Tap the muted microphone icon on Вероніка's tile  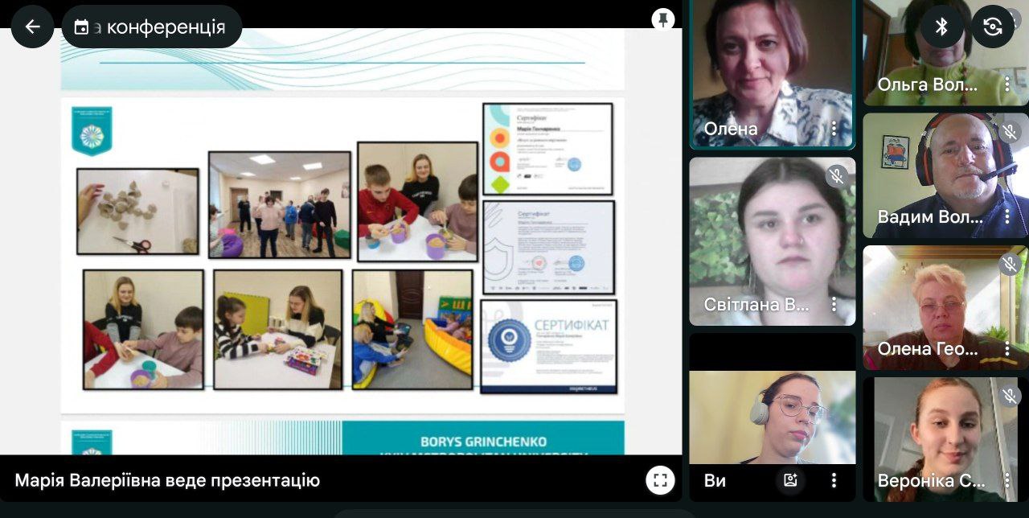[1010, 396]
